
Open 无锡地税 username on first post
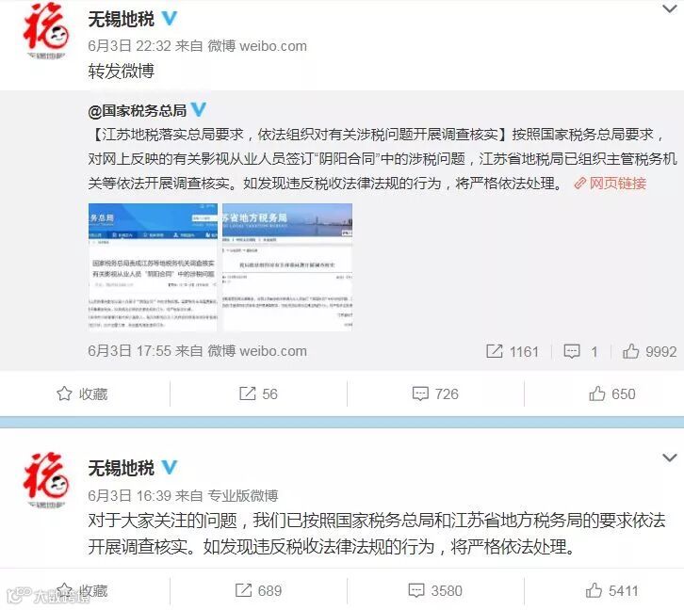pyautogui.click(x=122, y=19)
